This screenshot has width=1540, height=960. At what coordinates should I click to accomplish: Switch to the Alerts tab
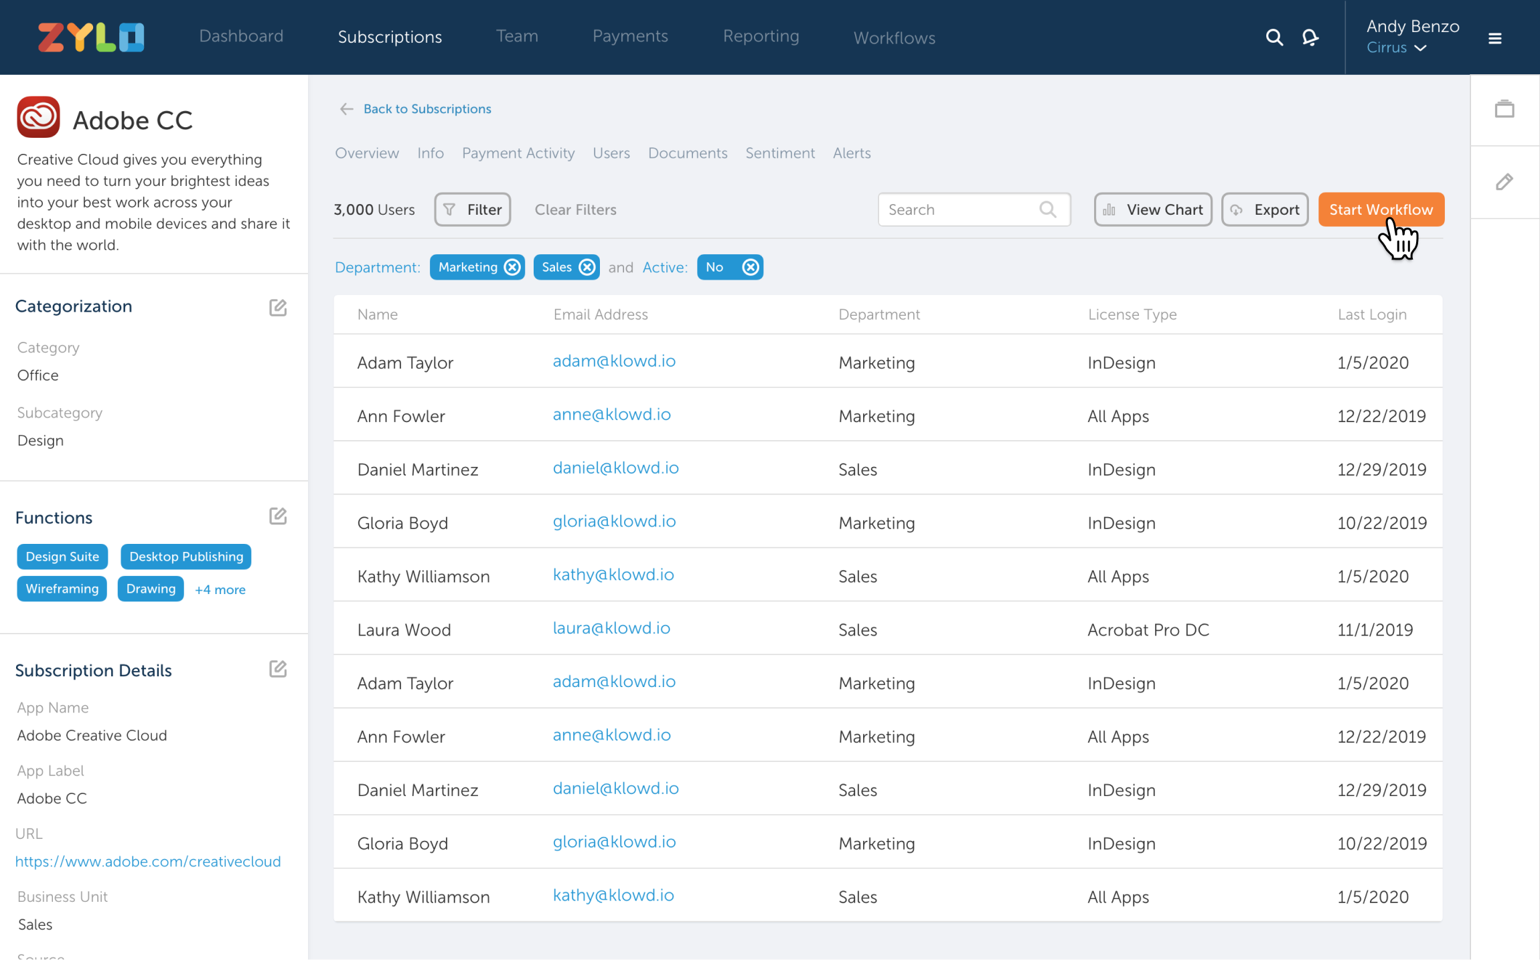pyautogui.click(x=852, y=153)
